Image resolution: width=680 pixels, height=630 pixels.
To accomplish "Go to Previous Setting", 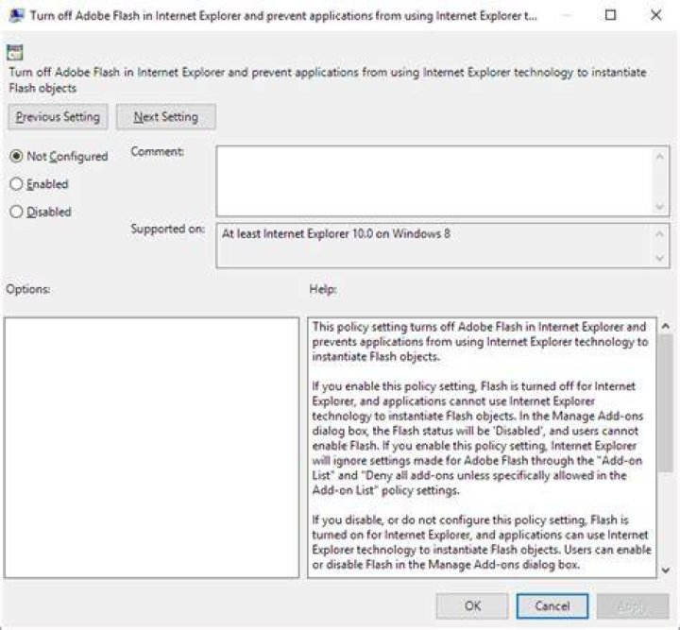I will tap(58, 117).
